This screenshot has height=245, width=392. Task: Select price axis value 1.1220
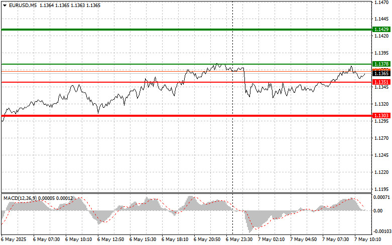pyautogui.click(x=381, y=172)
